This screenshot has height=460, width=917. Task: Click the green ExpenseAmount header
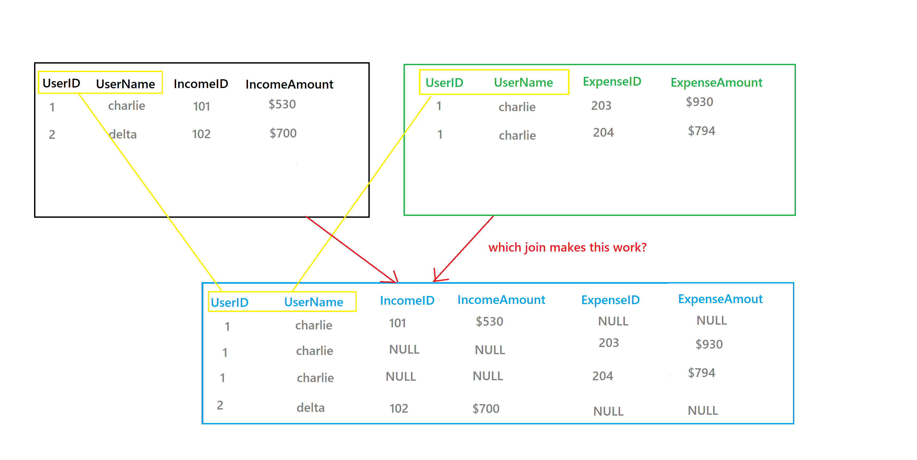716,82
